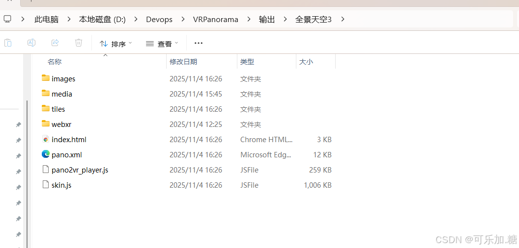Sort by the 名称 column header
The height and width of the screenshot is (248, 519).
[x=55, y=62]
